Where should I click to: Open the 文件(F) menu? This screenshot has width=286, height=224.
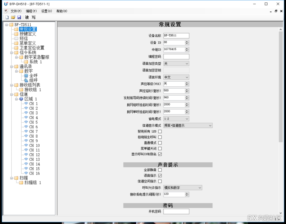pos(16,11)
